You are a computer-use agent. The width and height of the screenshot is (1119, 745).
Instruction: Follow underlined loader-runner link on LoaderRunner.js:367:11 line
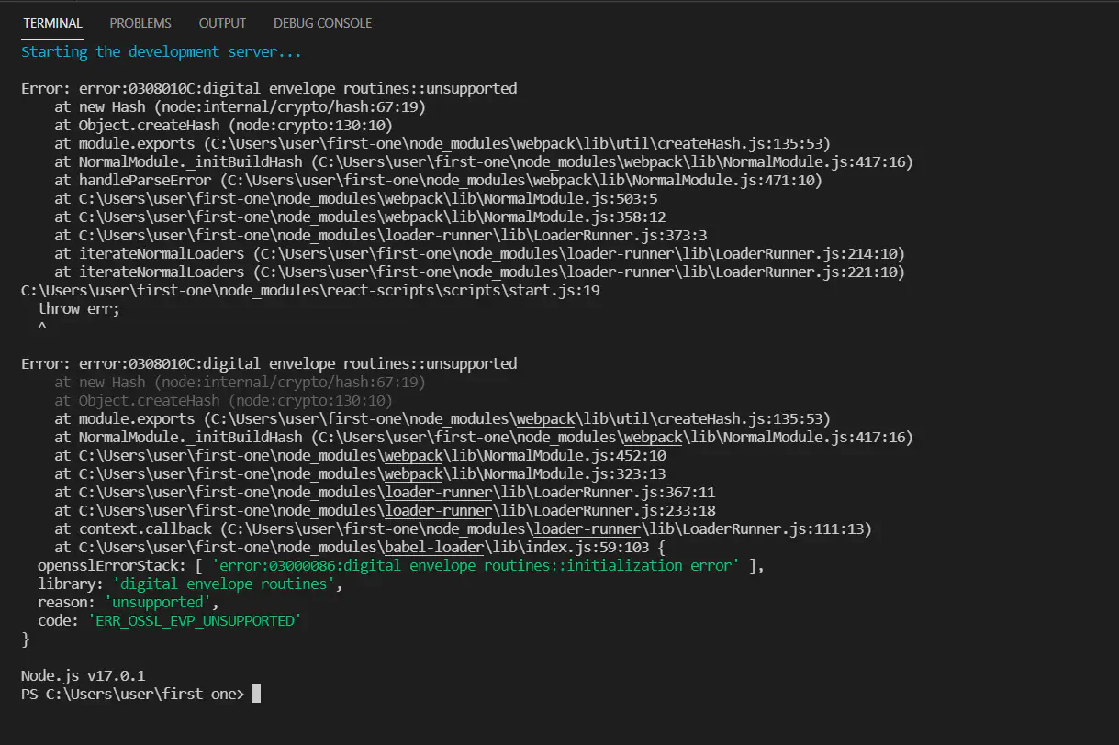pyautogui.click(x=426, y=493)
